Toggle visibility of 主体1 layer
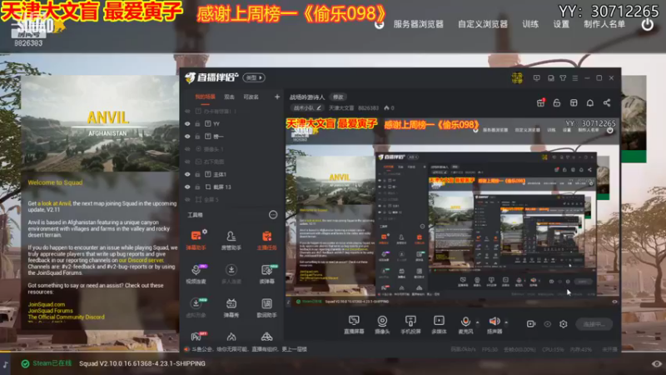Viewport: 666px width, 375px height. 187,174
